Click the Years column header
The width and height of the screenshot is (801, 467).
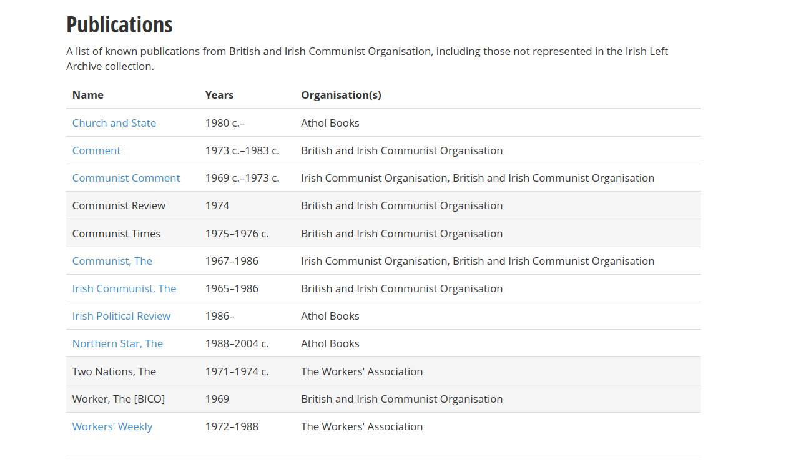click(219, 95)
